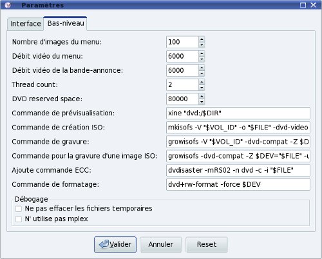The width and height of the screenshot is (322, 259).
Task: Increase the Nombre d'images du menu value
Action: click(x=202, y=39)
